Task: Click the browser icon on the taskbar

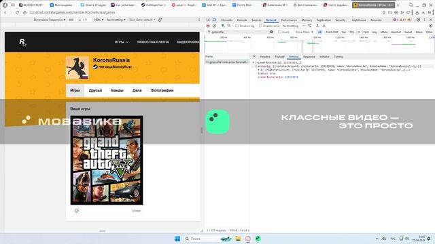Action: tap(248, 239)
